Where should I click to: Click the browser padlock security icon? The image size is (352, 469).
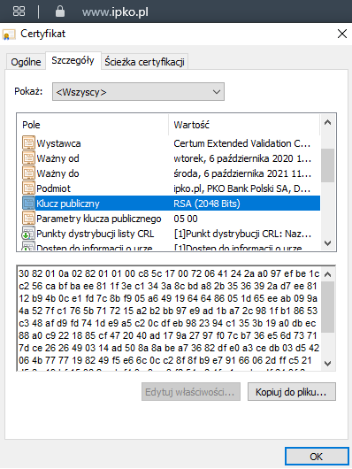[x=60, y=12]
